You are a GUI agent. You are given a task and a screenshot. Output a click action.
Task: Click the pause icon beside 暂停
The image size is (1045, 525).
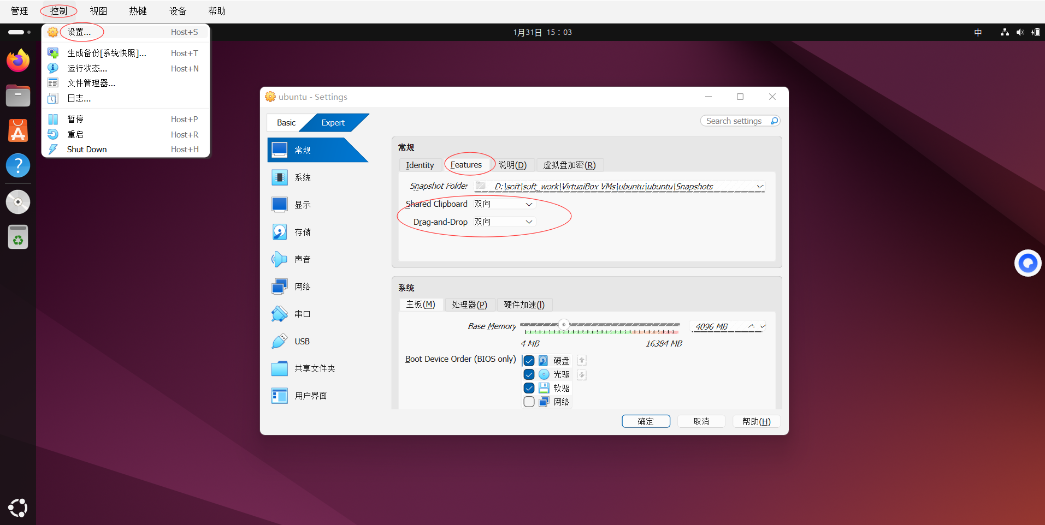(x=53, y=119)
